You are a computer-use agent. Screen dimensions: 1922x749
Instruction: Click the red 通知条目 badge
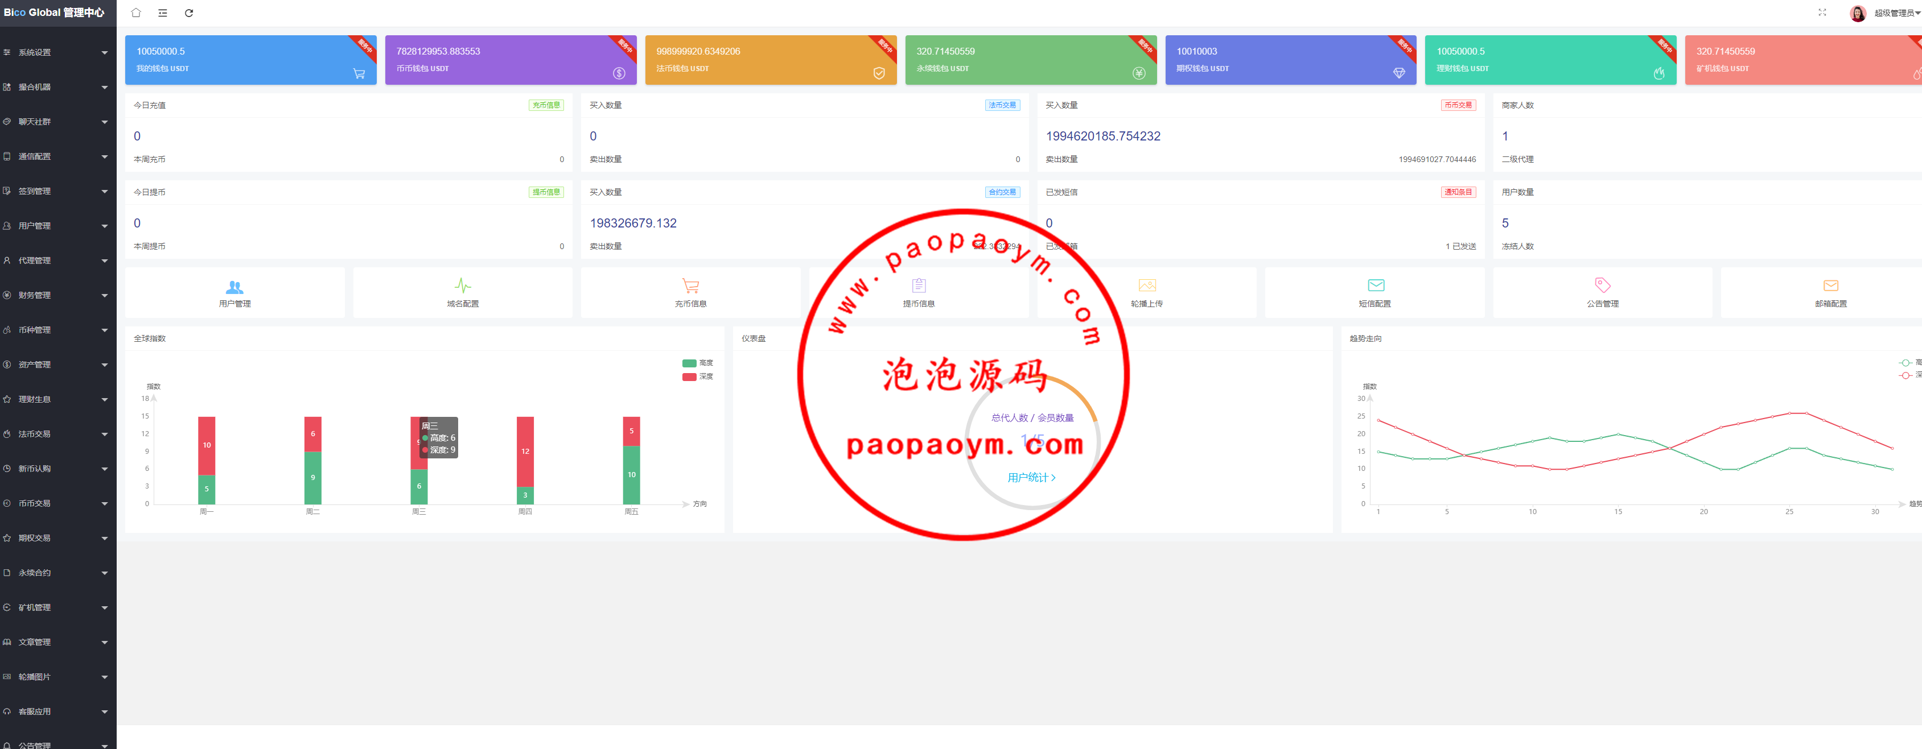(1458, 192)
